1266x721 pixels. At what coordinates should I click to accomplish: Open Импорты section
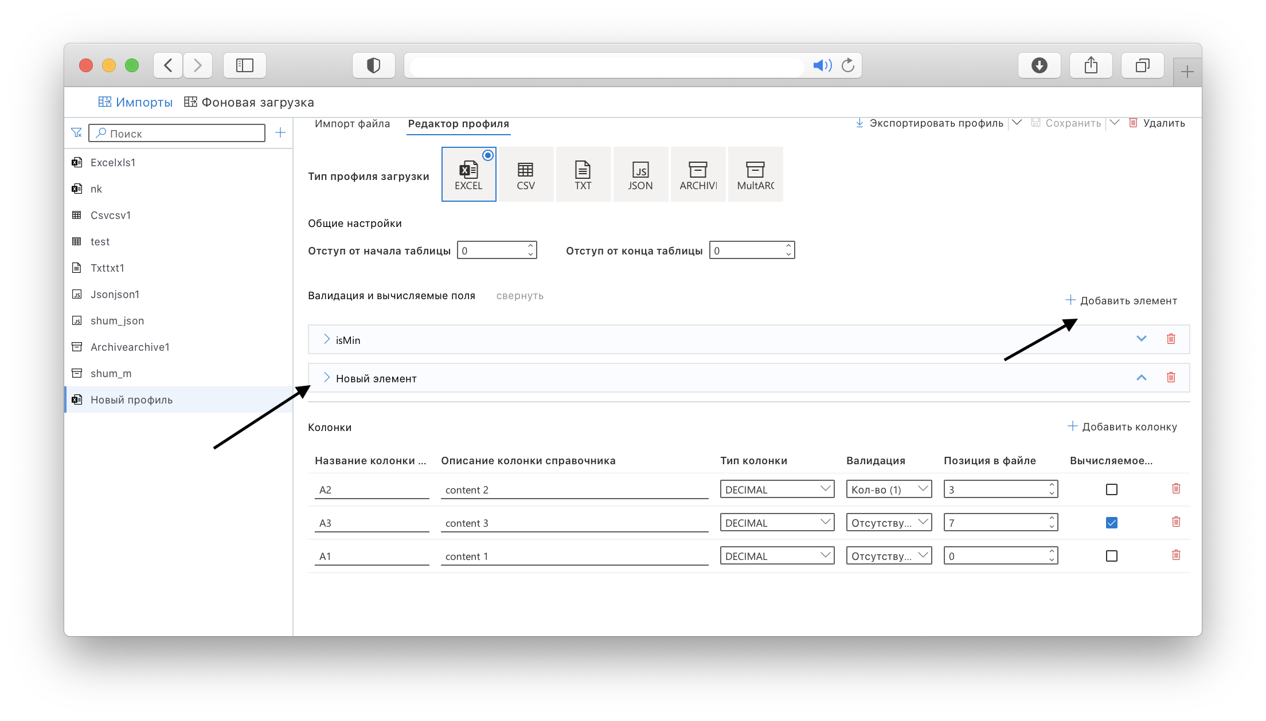click(x=135, y=102)
